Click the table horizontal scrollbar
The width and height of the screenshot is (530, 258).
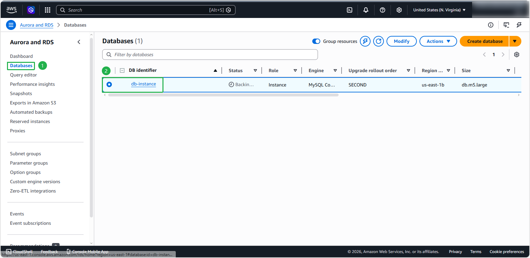tap(223, 95)
